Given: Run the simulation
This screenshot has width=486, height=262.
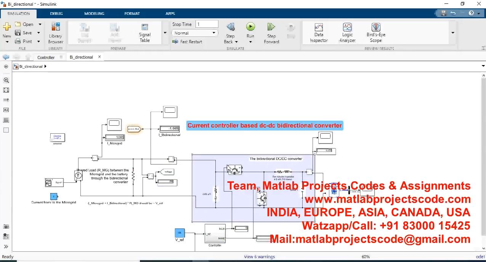Looking at the screenshot, I should [250, 27].
